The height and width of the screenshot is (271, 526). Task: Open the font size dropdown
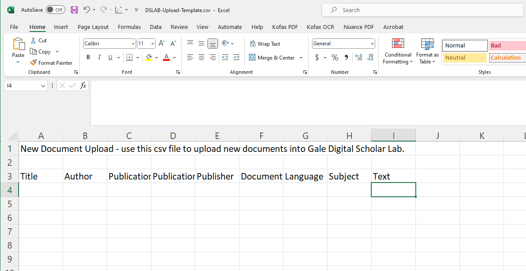point(152,44)
